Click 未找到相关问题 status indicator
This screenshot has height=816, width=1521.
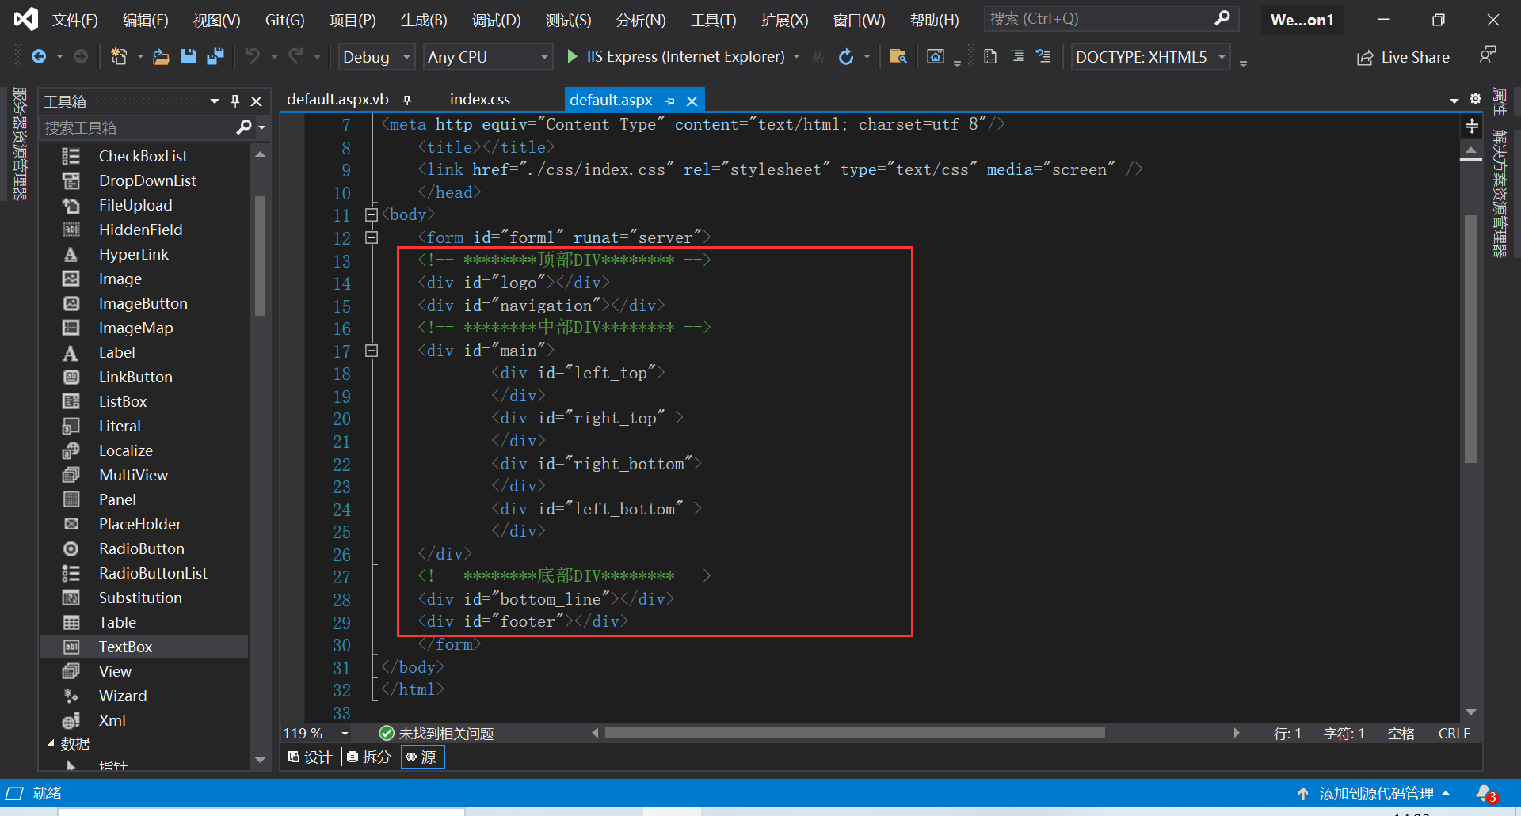pyautogui.click(x=436, y=734)
